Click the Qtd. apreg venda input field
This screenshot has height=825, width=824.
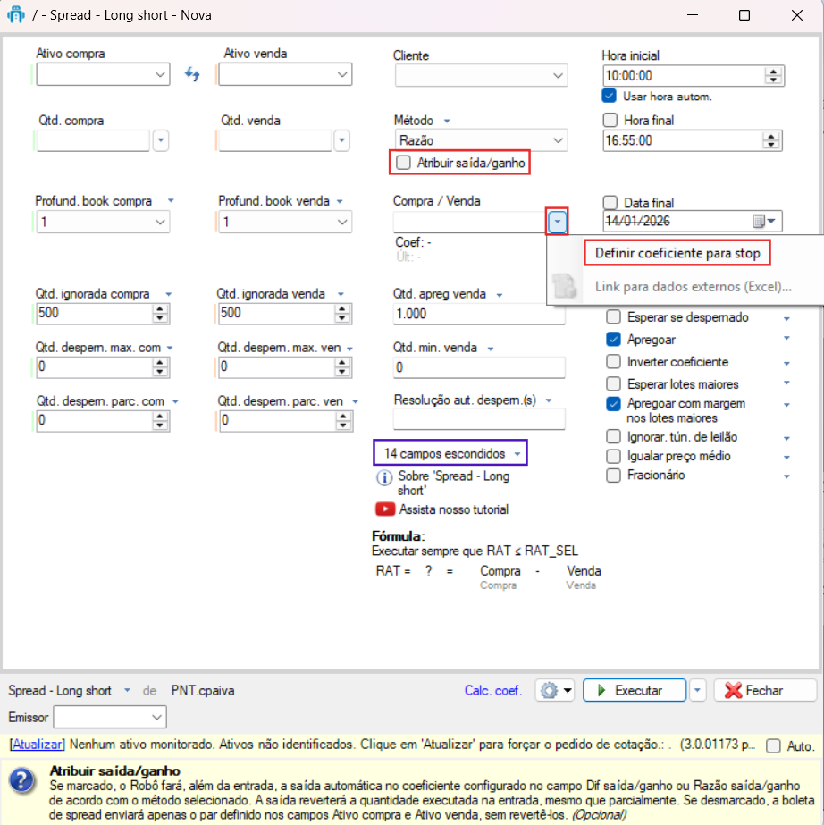pos(479,314)
